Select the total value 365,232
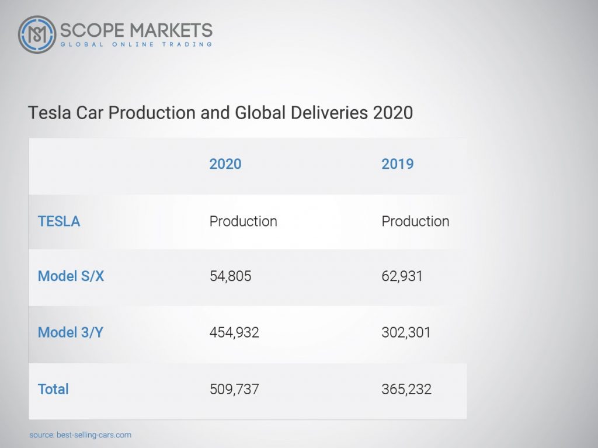The image size is (598, 448). (406, 389)
